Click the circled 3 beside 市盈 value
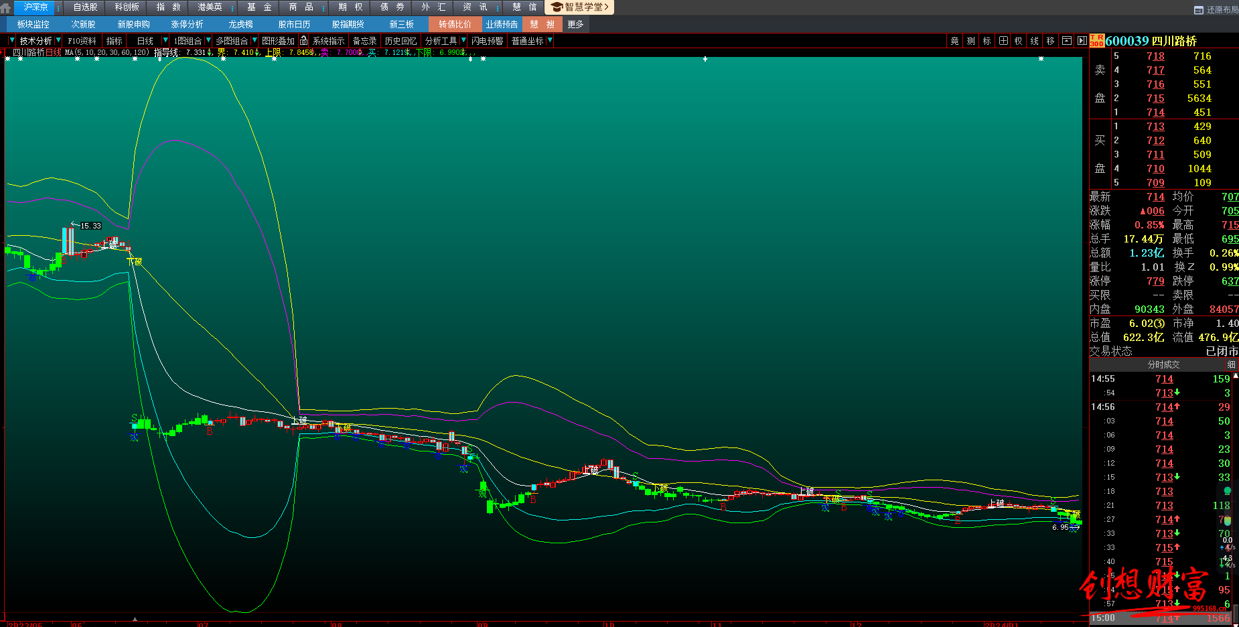 coord(1159,324)
